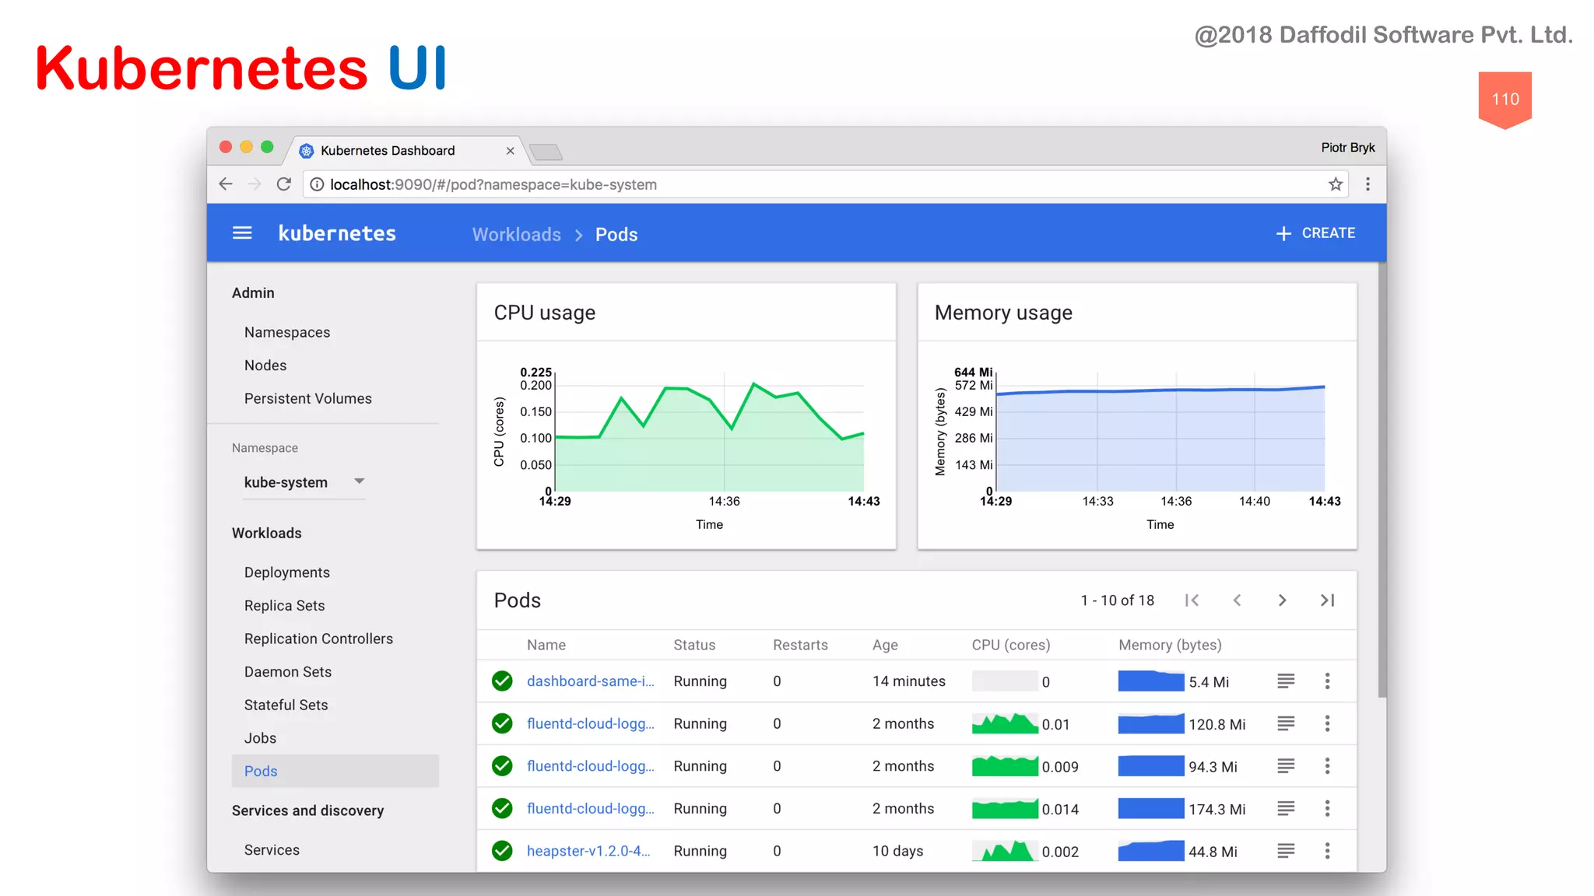Click the browser address bar
Screen dimensions: 1594x896
point(826,184)
